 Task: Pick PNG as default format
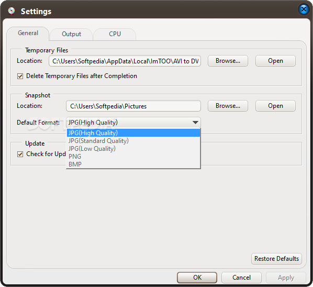coord(133,157)
